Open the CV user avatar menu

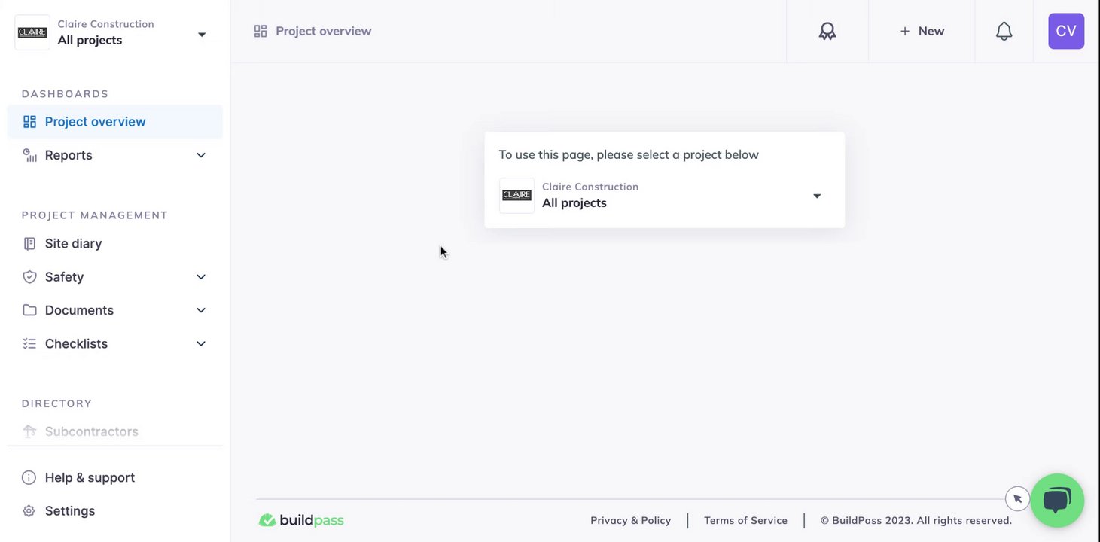1065,31
